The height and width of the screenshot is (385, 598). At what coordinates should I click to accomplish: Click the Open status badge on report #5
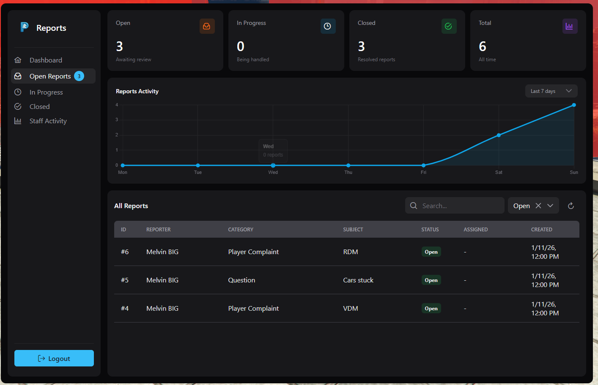431,280
